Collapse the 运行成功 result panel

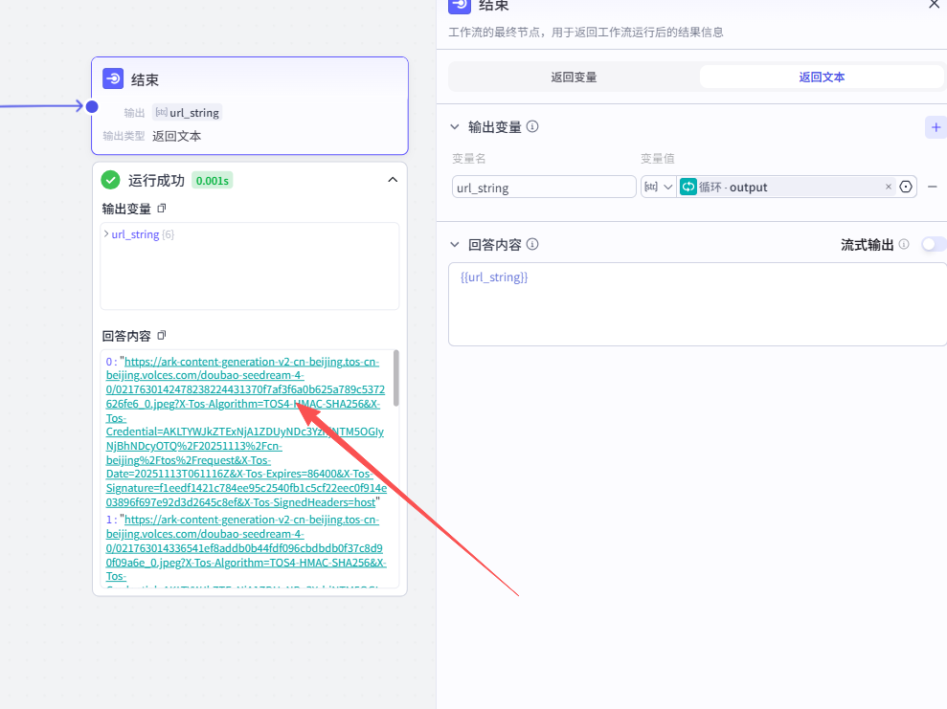click(x=392, y=180)
